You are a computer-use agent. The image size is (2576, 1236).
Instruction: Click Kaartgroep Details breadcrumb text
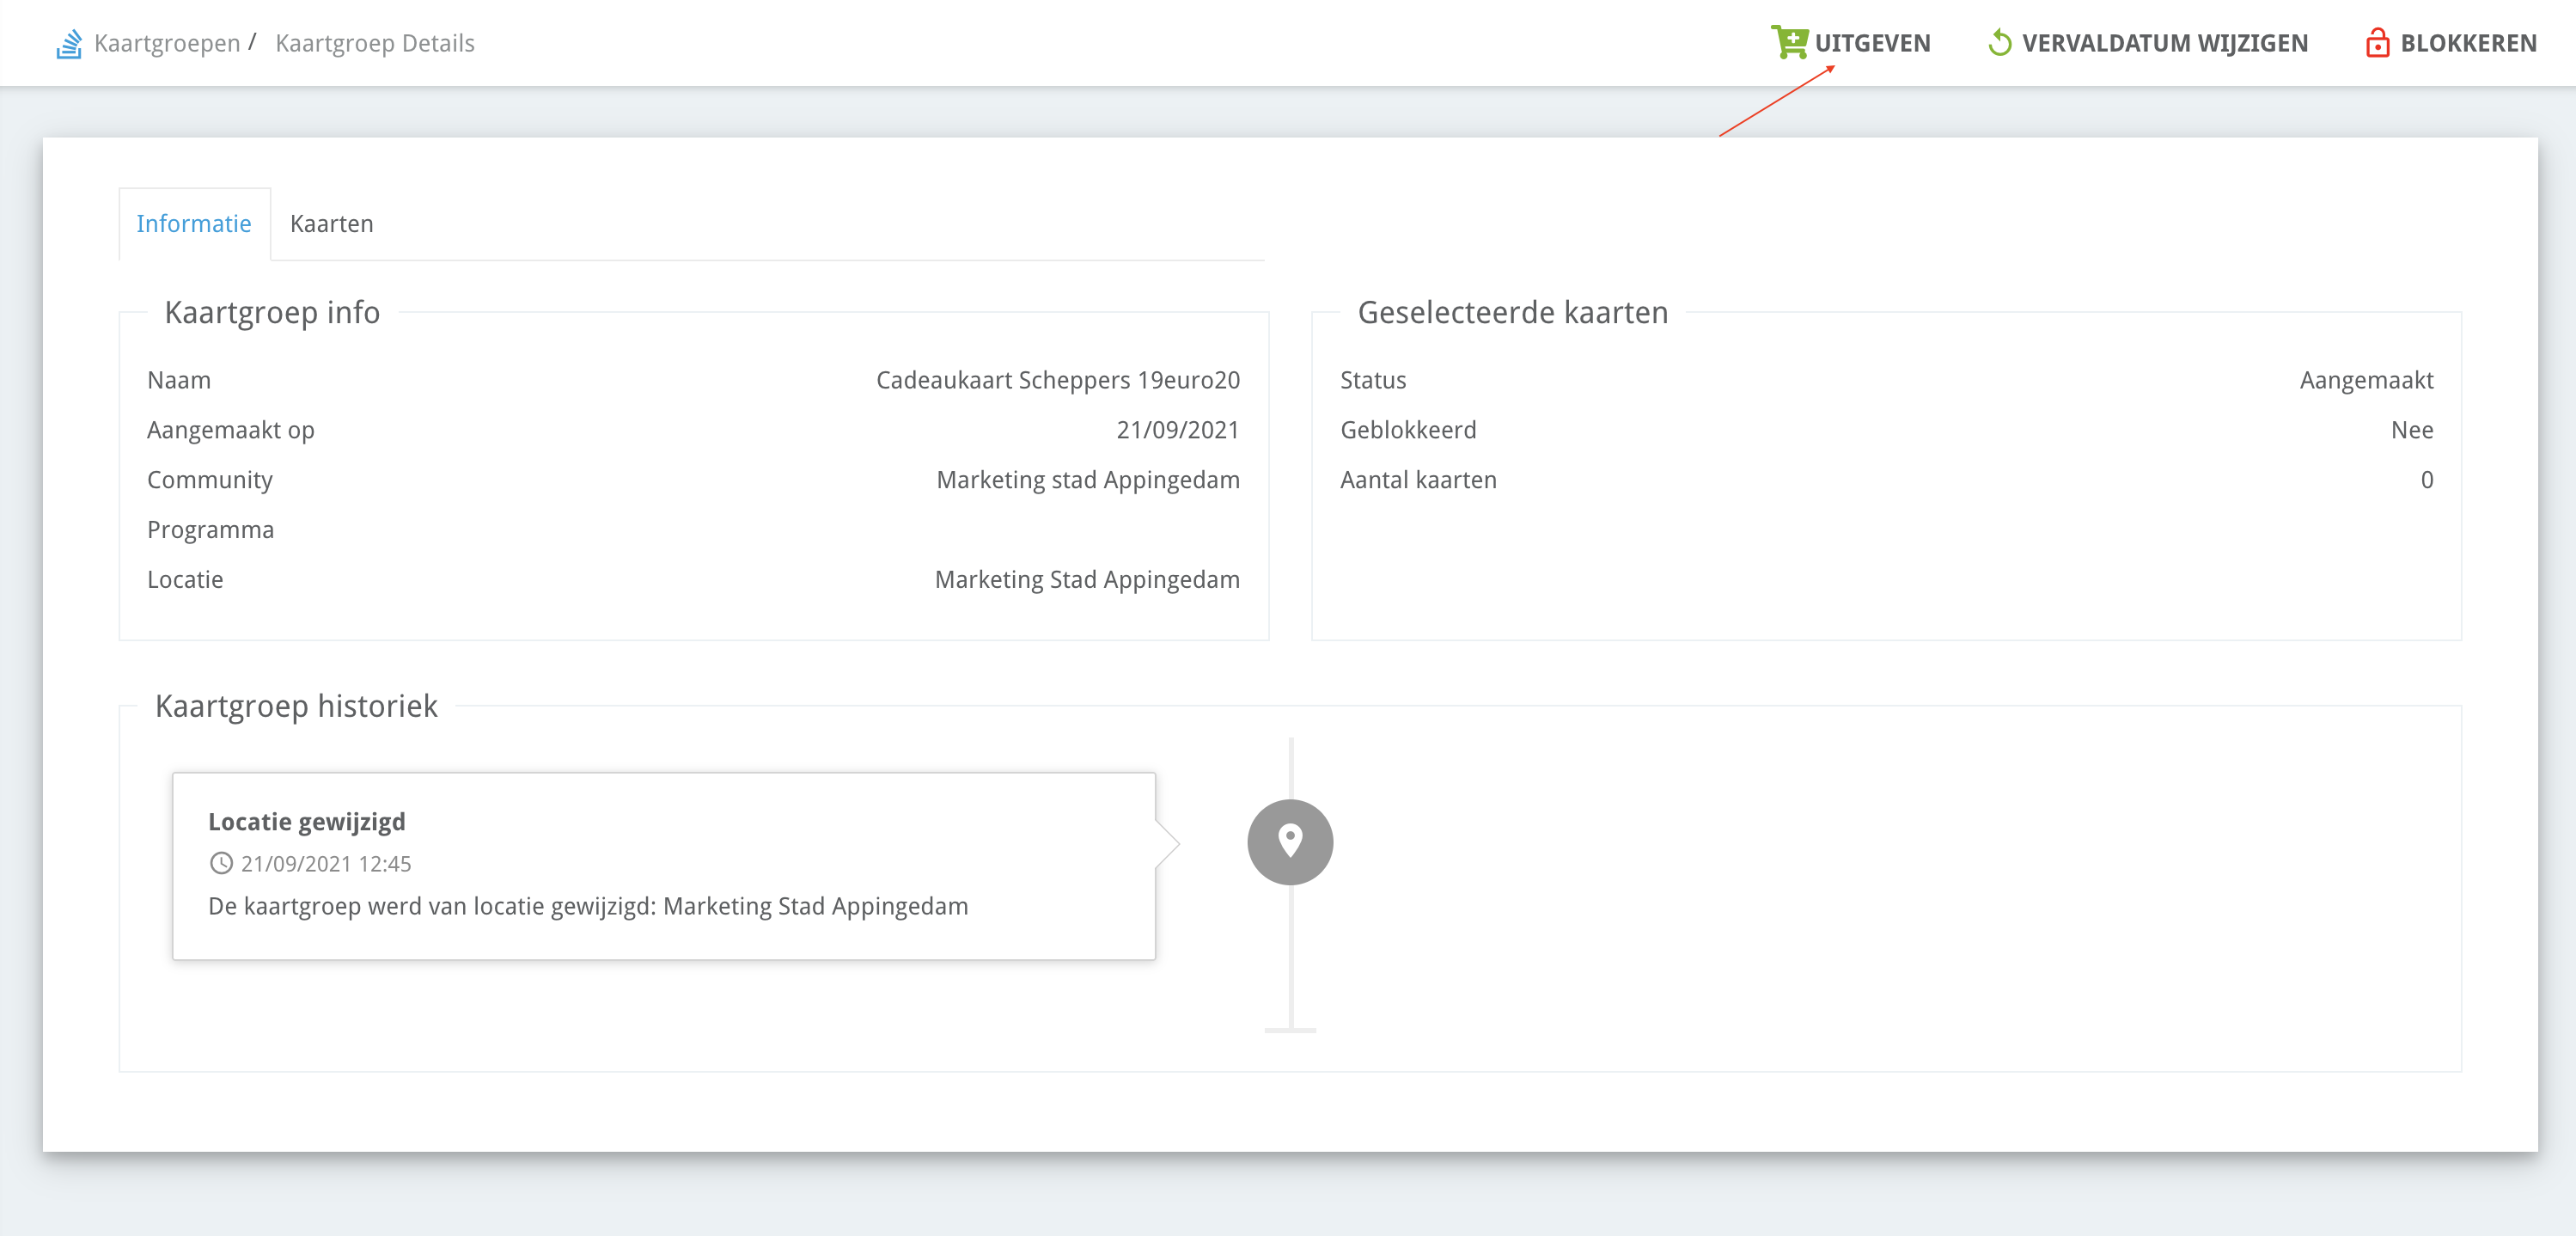click(375, 43)
